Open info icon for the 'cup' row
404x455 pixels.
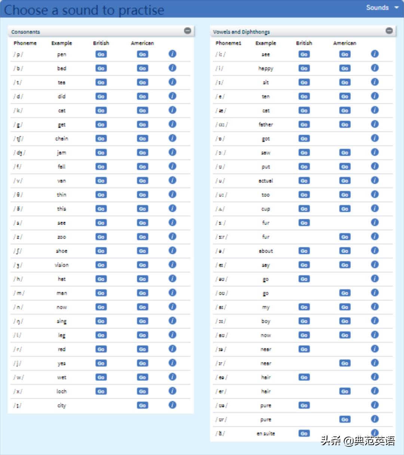375,208
